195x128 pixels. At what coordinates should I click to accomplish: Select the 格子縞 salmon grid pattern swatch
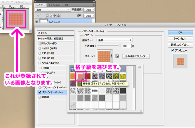click(80, 76)
